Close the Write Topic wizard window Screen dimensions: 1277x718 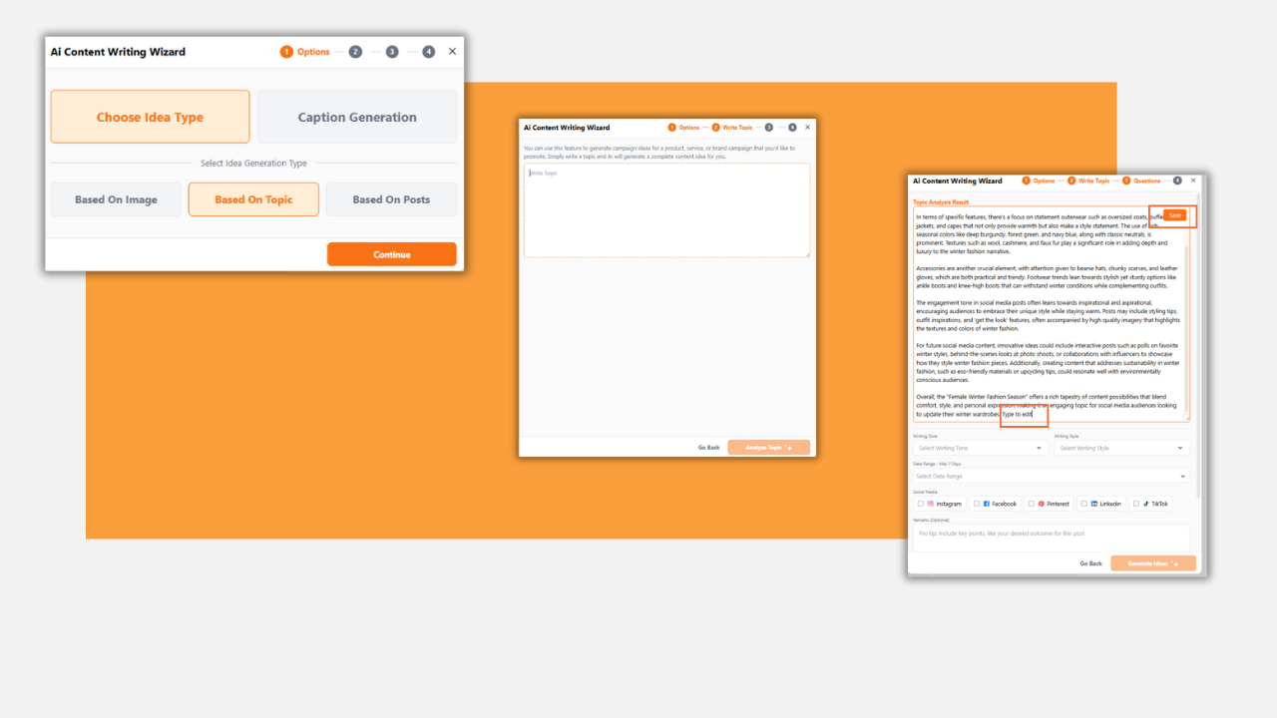(x=807, y=127)
